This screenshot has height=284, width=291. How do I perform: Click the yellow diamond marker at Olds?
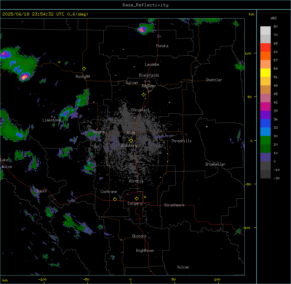click(x=131, y=141)
